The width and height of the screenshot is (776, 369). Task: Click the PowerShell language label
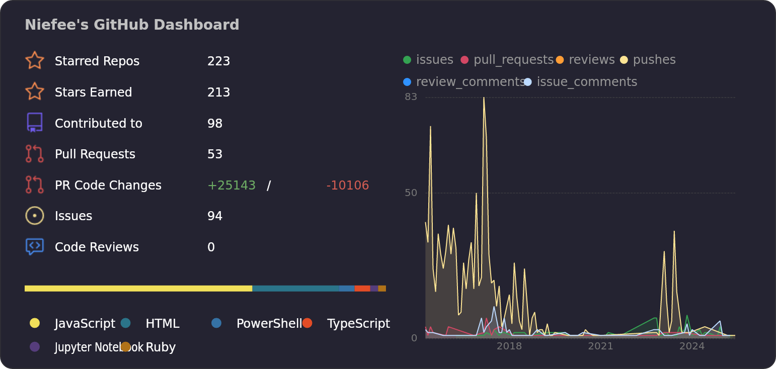(x=269, y=324)
